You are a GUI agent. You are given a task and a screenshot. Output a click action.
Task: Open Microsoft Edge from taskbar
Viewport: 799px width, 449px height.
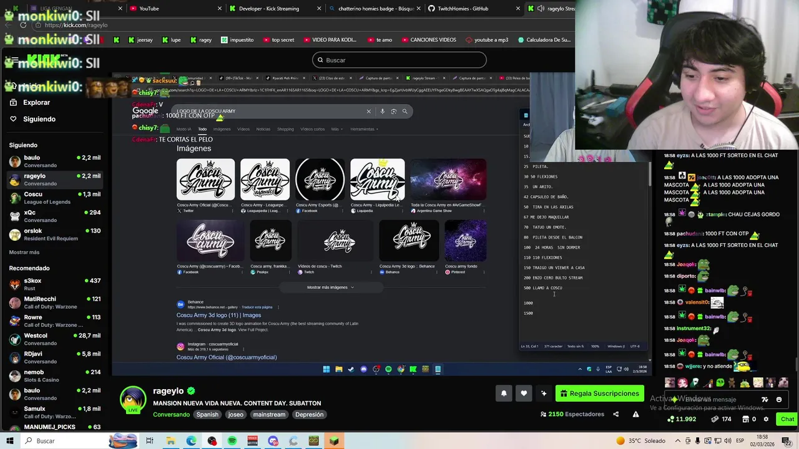(191, 441)
